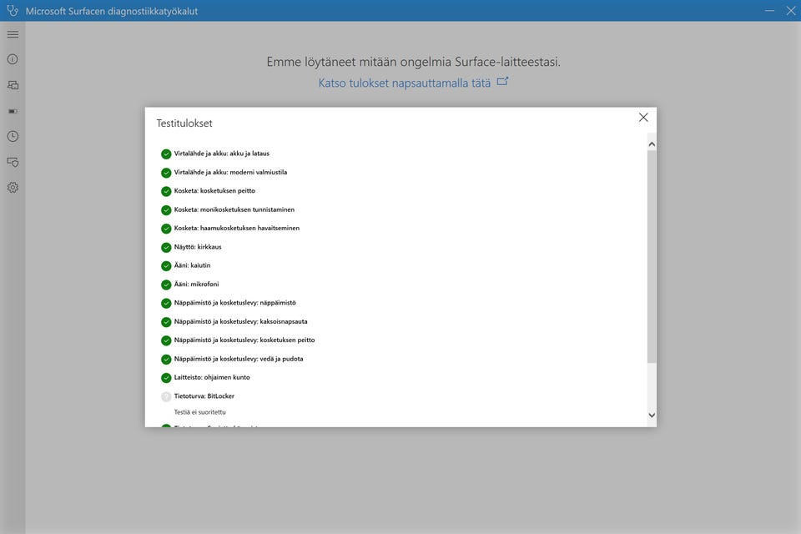Click the Testitulokset dialog heading
This screenshot has width=801, height=534.
(184, 123)
